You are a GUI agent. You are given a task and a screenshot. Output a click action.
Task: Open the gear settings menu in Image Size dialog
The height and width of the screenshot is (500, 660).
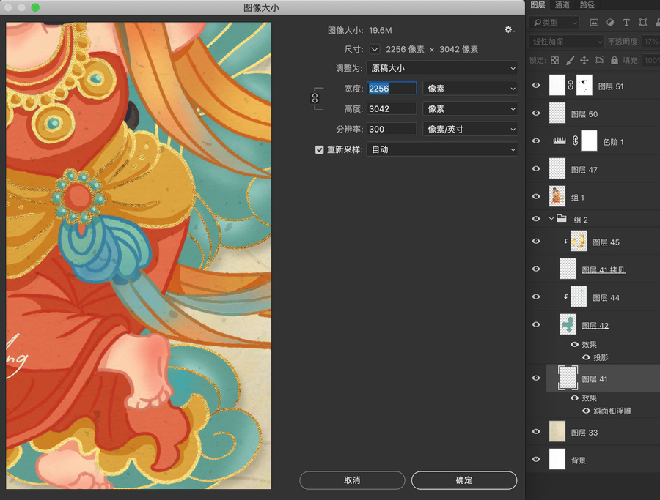510,30
